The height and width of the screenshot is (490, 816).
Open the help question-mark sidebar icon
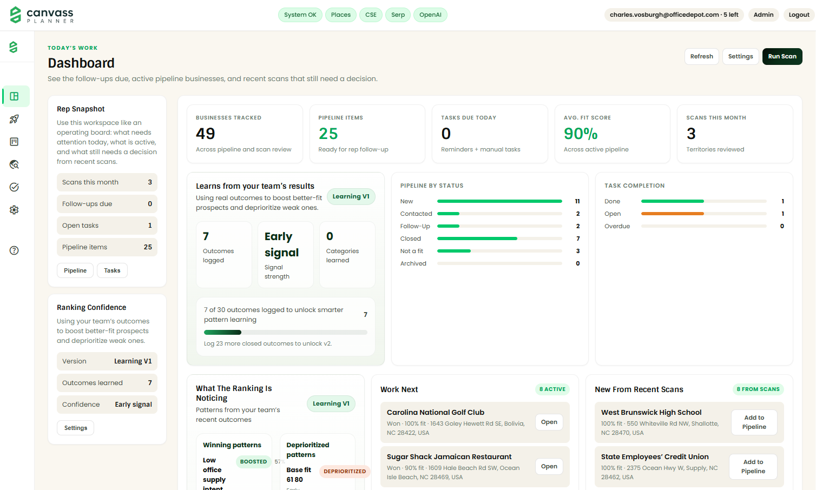pyautogui.click(x=15, y=250)
